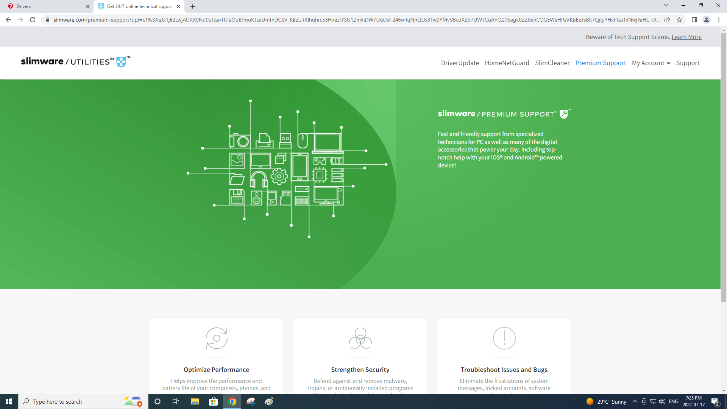Click the Slimware Utilities logo

[75, 61]
